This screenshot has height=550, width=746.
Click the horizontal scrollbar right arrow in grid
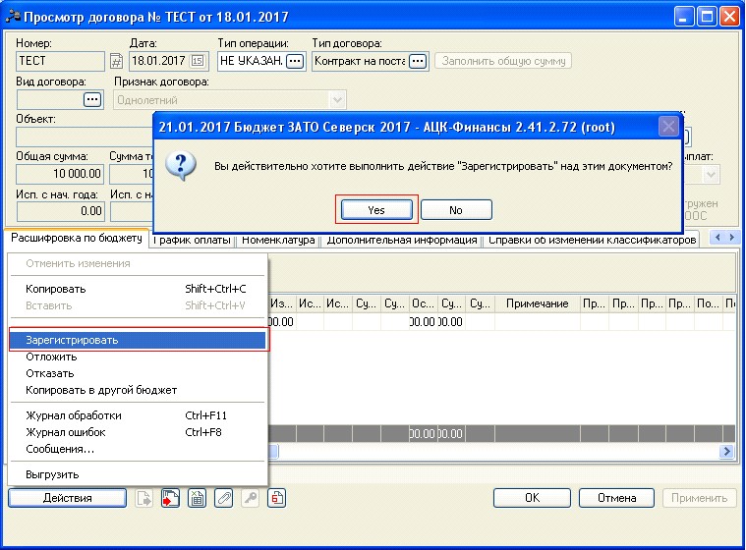click(x=727, y=451)
